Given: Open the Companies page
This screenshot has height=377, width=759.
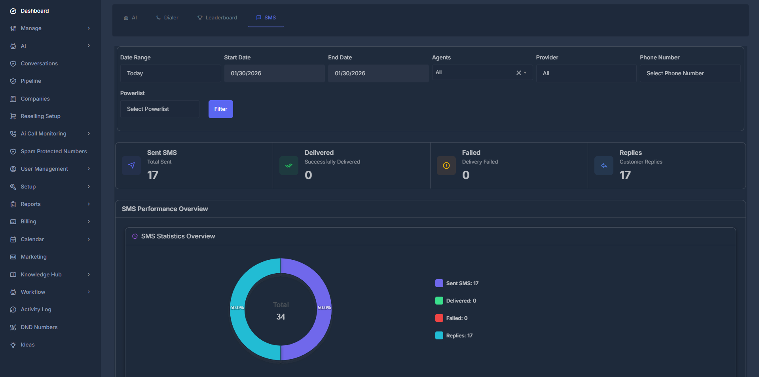Looking at the screenshot, I should (x=35, y=99).
